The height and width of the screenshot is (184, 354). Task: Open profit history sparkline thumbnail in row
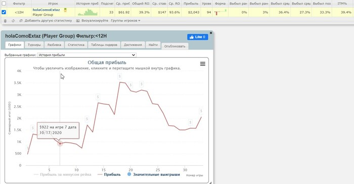pyautogui.click(x=87, y=12)
